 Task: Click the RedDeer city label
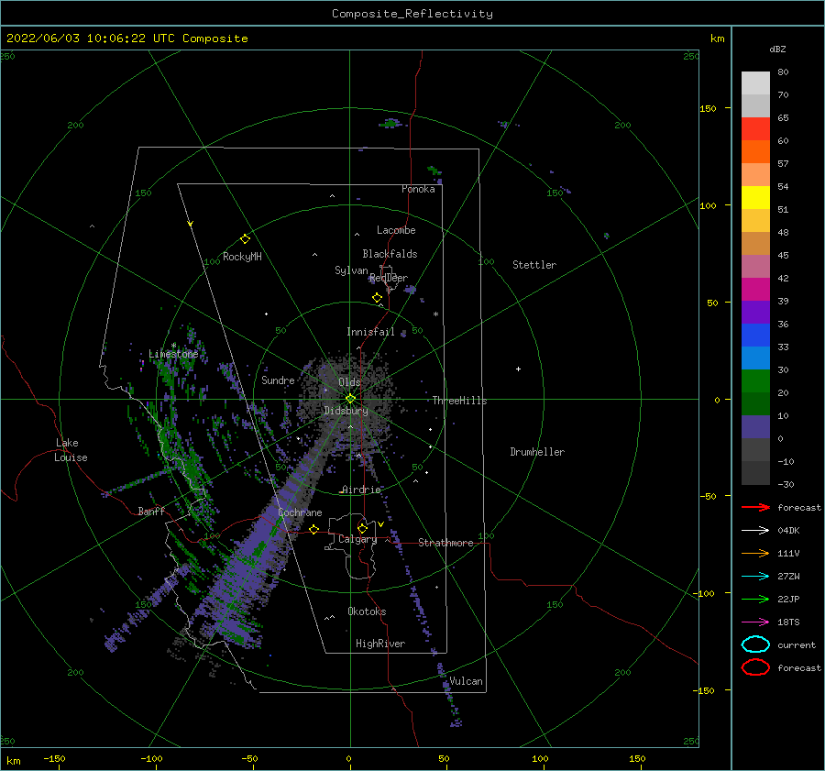pyautogui.click(x=389, y=278)
